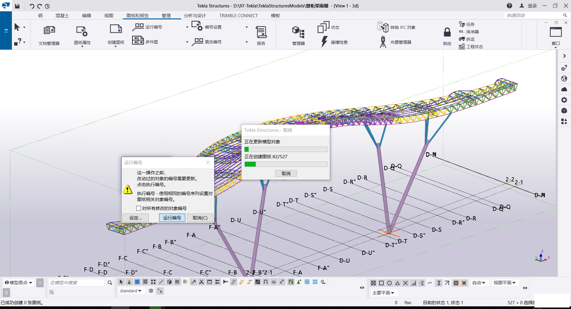The width and height of the screenshot is (571, 309).
Task: Open 排序器 sequencer
Action: [x=469, y=32]
